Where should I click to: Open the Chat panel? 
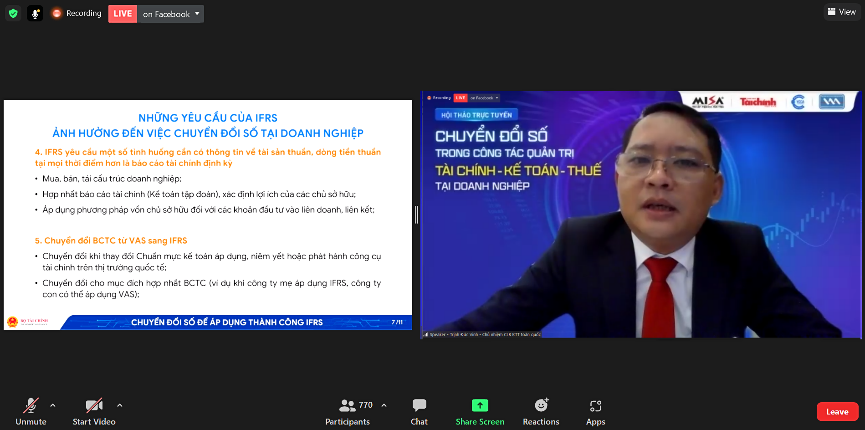tap(419, 412)
